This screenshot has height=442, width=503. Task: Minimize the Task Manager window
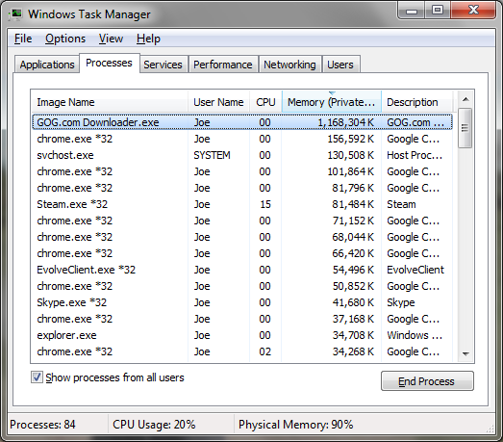click(x=412, y=11)
